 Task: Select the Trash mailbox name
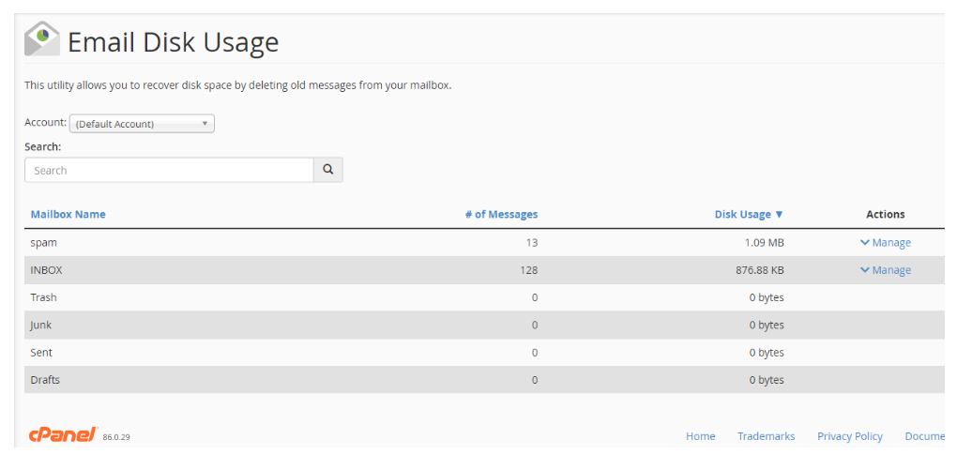coord(43,297)
